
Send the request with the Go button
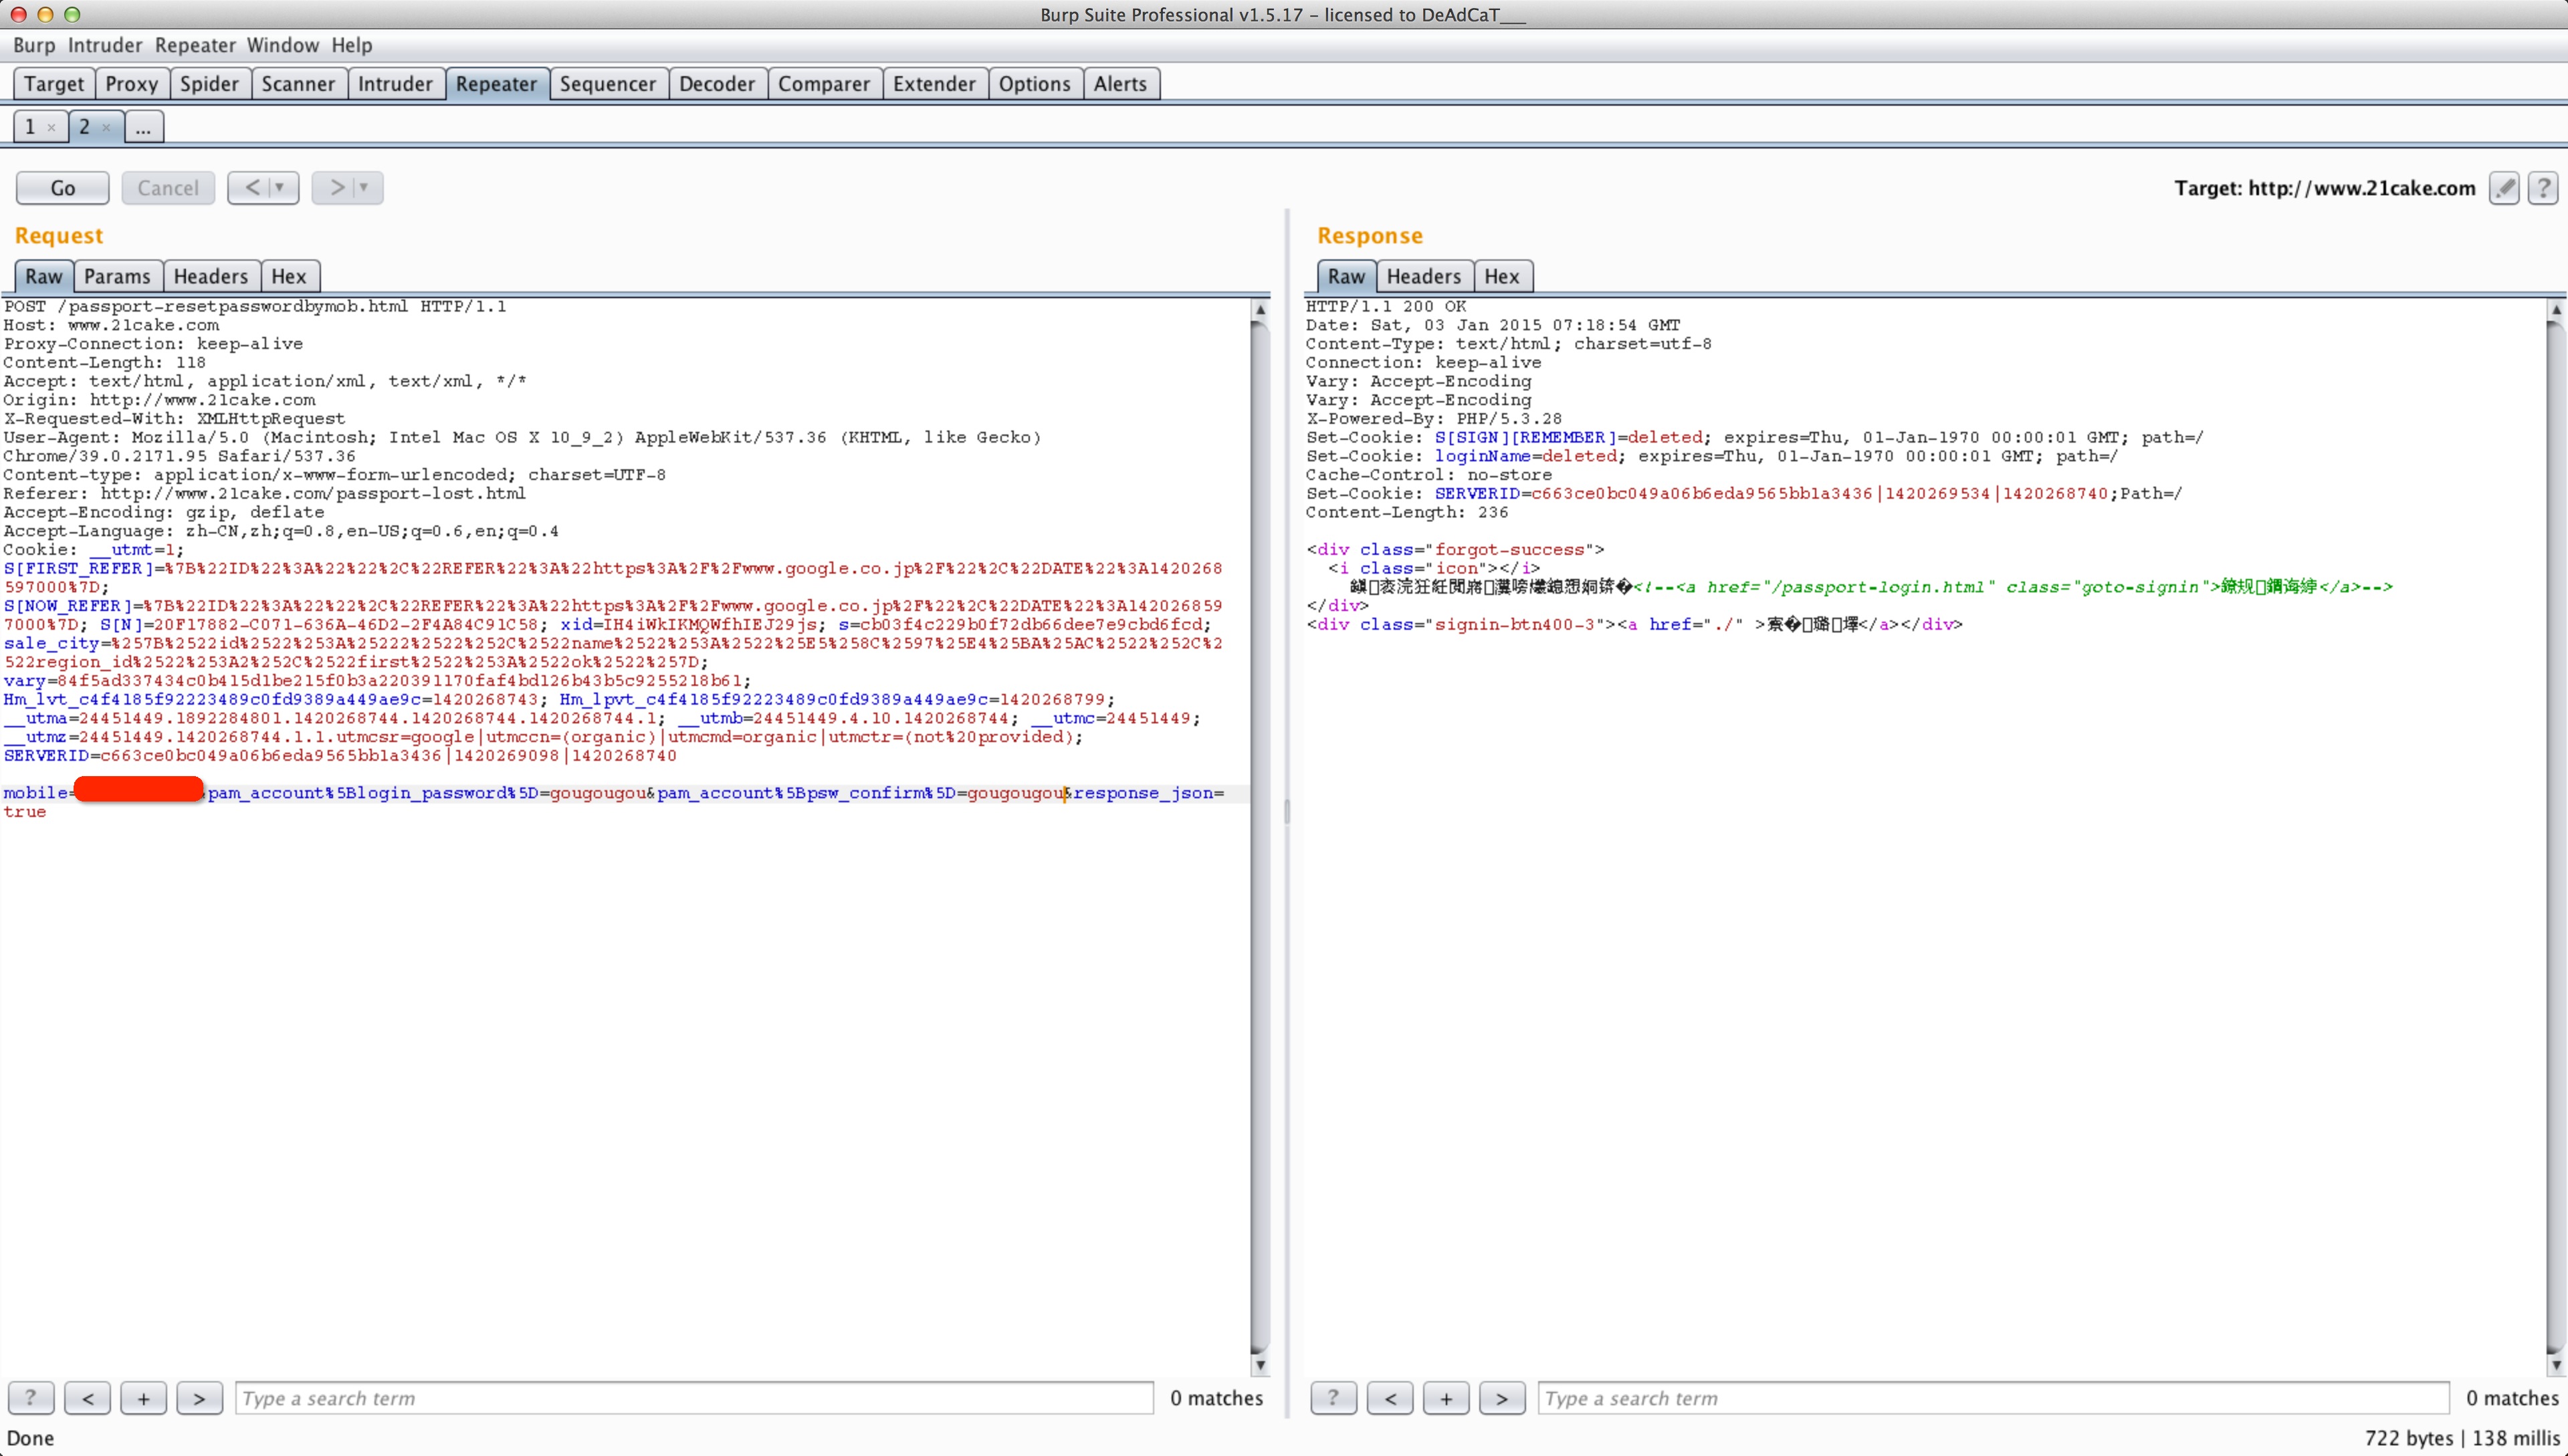pos(63,188)
